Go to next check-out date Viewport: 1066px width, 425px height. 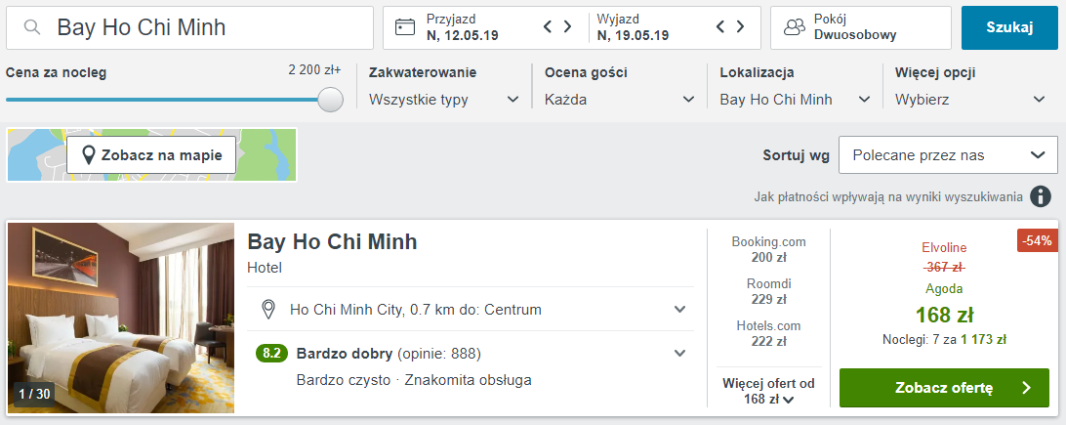(741, 26)
